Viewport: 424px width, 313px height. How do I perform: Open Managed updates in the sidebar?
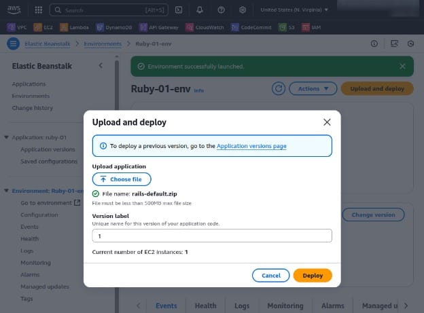click(45, 287)
